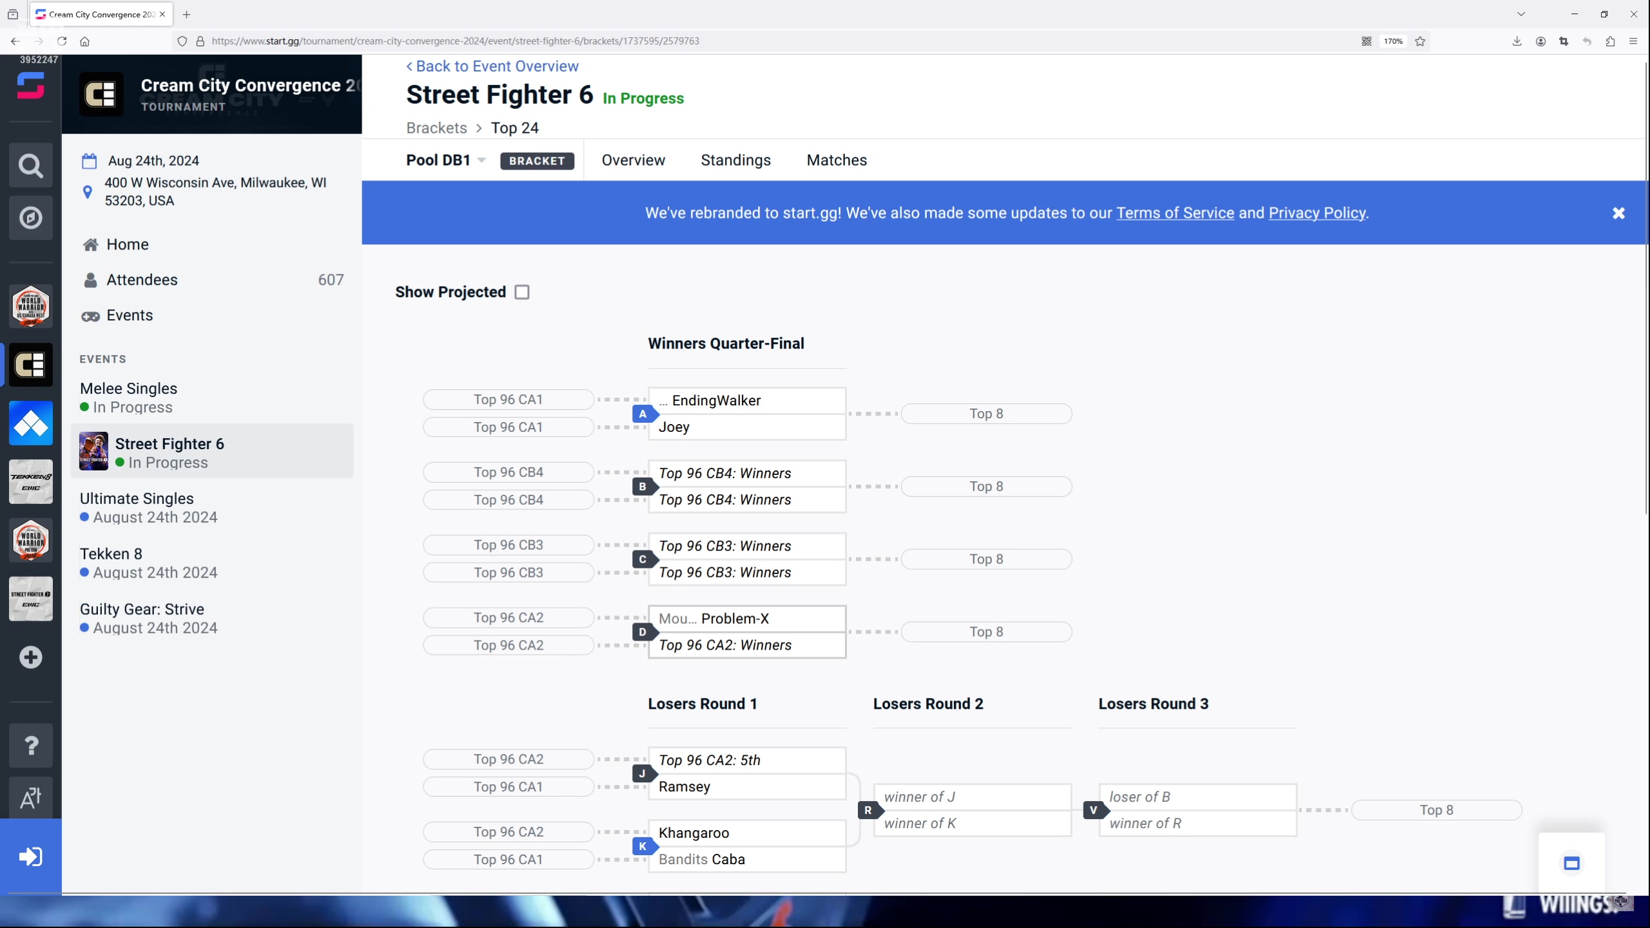Click the Street Fighter 6 event thumbnail

coord(93,451)
